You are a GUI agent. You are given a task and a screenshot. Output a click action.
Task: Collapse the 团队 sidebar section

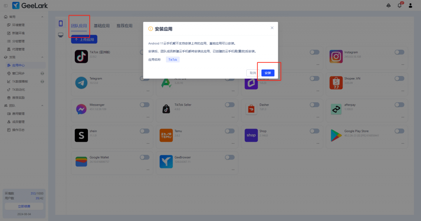click(43, 106)
